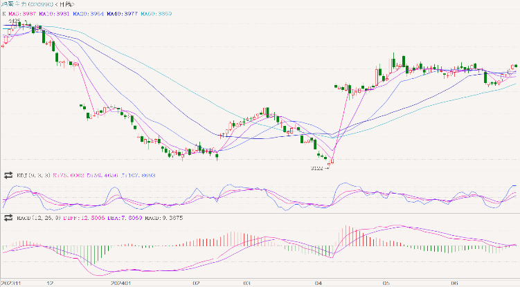Click the KDJ(9, 3, 3) indicator name
The height and width of the screenshot is (287, 520).
click(33, 176)
